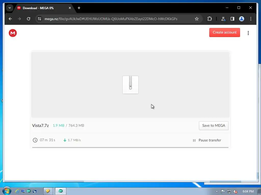The width and height of the screenshot is (261, 195).
Task: Click the clock remaining-time icon
Action: (x=35, y=140)
